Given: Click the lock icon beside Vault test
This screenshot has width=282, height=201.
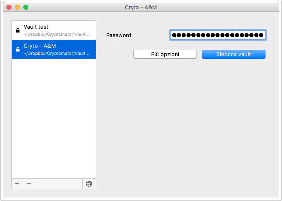Looking at the screenshot, I should (x=18, y=30).
